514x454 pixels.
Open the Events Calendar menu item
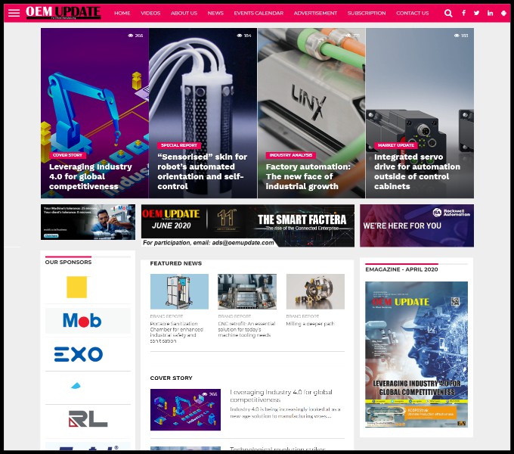259,13
